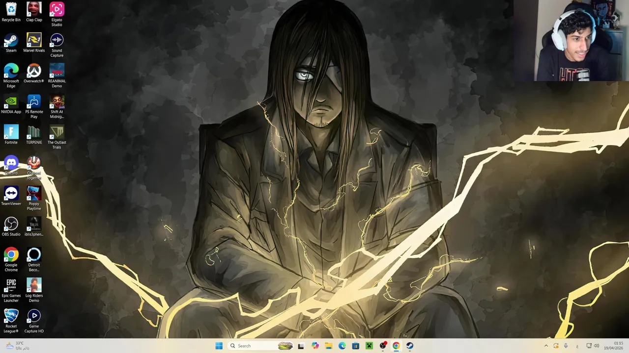This screenshot has width=629, height=353.
Task: Select the Epic Games Launcher desktop icon
Action: (11, 291)
